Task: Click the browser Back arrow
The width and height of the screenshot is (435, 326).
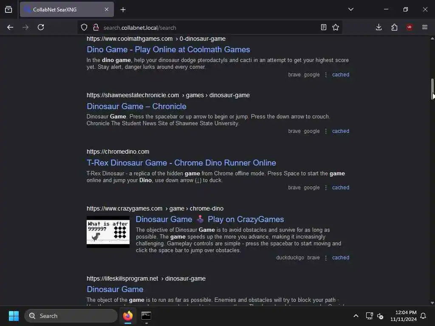Action: [10, 27]
